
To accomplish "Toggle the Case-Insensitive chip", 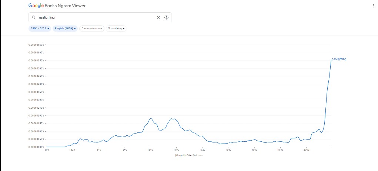I will 91,29.
